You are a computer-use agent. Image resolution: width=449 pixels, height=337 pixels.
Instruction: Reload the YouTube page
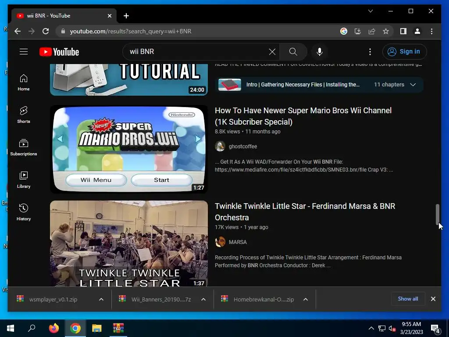coord(46,31)
